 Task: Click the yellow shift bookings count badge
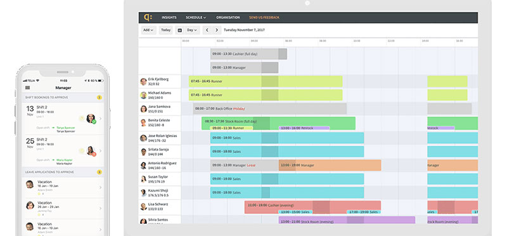click(x=99, y=98)
